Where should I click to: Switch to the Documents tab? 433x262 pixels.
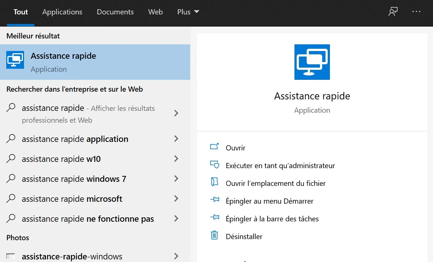(115, 11)
